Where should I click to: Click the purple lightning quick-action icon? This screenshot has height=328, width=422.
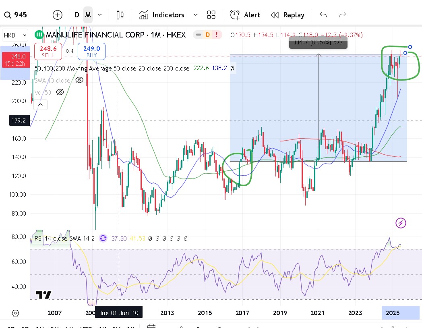pos(401,223)
